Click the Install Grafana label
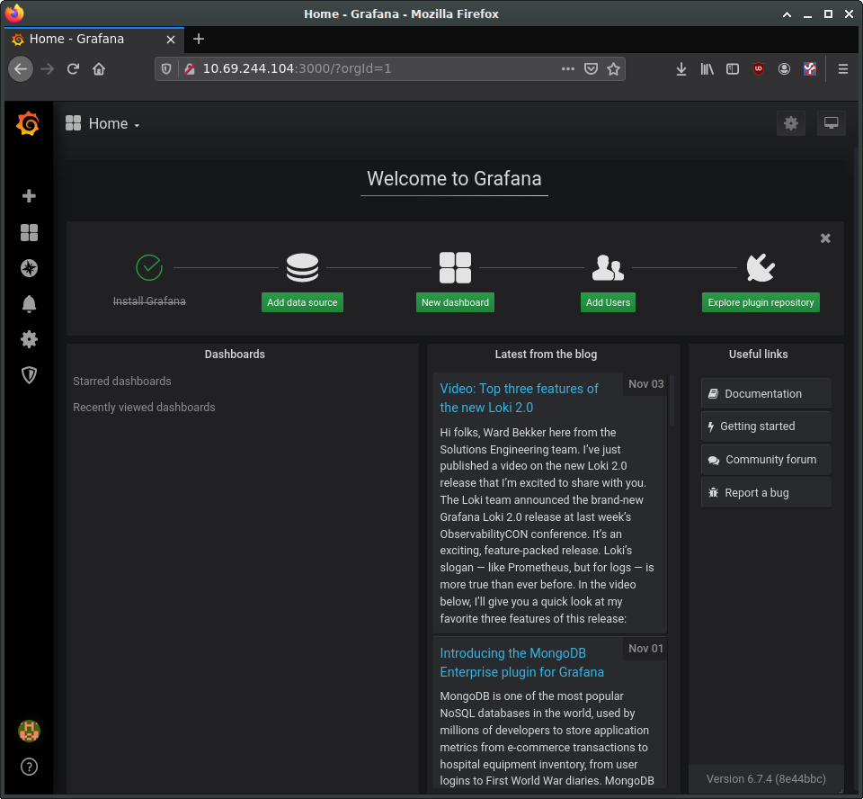 [149, 301]
